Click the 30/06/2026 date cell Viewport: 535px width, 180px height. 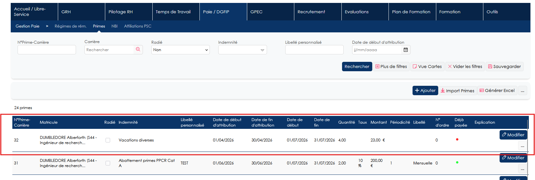point(262,163)
